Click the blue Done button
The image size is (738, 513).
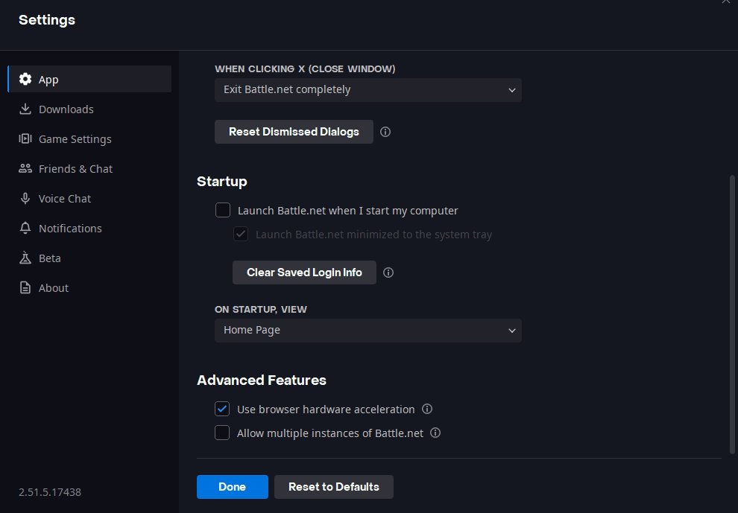[233, 487]
